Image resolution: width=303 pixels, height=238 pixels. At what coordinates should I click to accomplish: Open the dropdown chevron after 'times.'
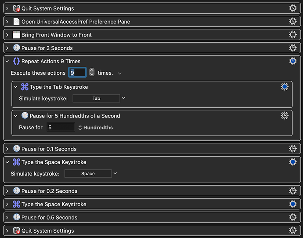[x=120, y=73]
